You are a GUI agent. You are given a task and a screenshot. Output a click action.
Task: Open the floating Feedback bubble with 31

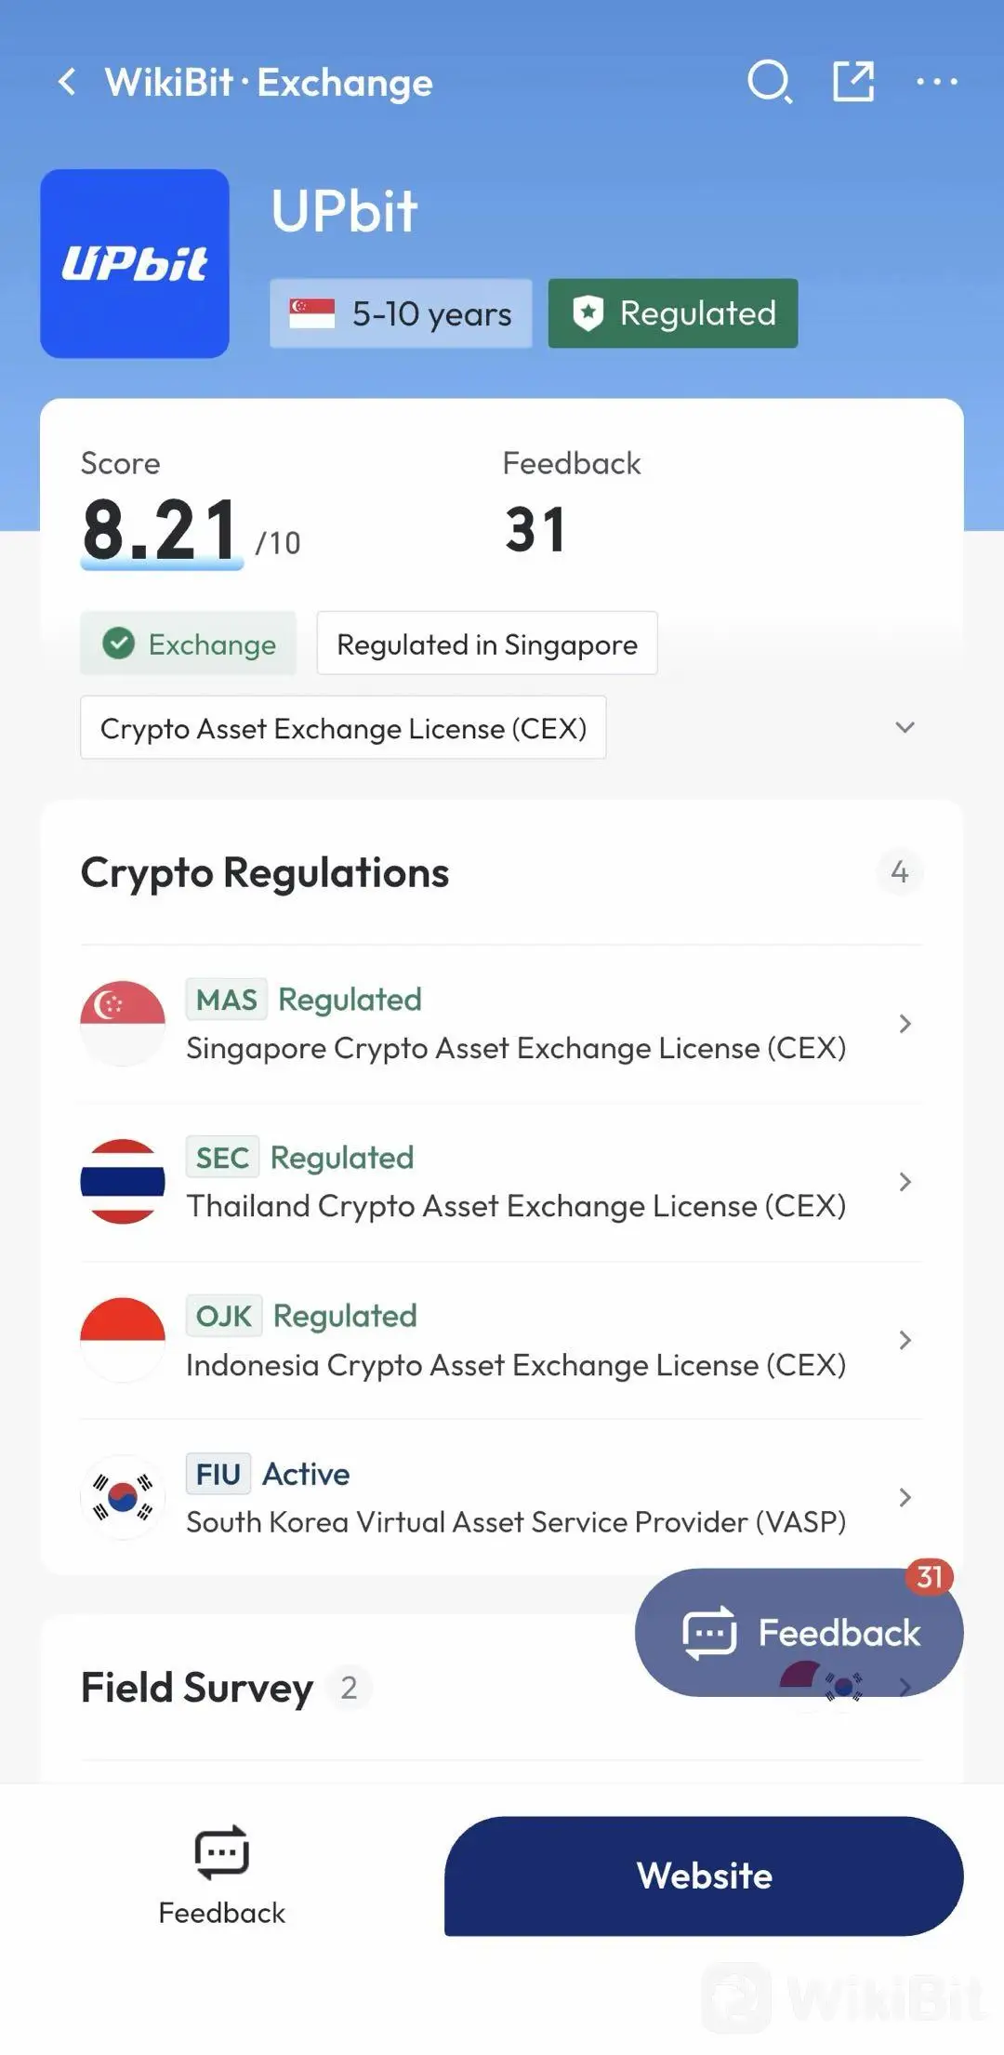799,1632
